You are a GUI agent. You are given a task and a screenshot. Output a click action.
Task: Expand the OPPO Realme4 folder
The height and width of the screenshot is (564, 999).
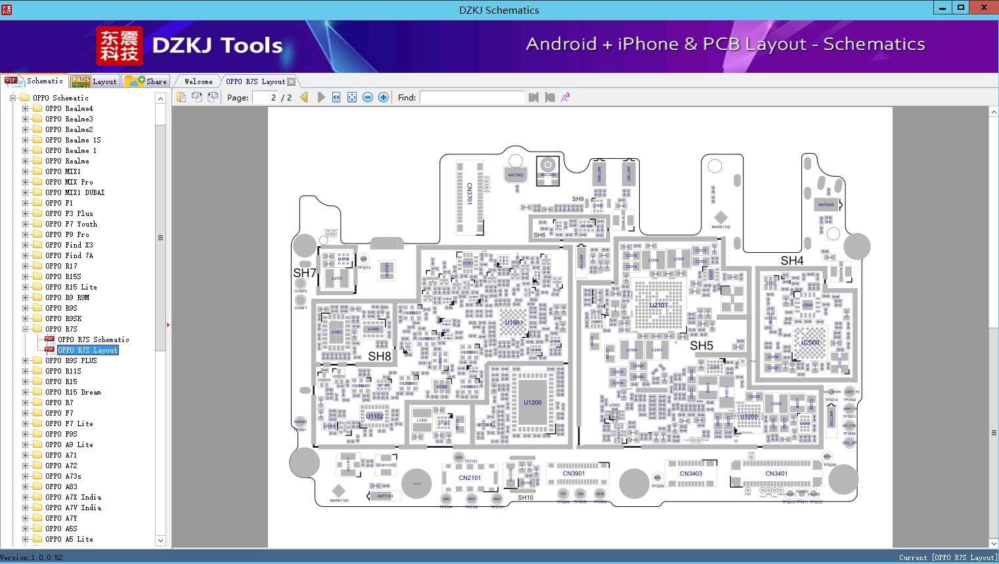pos(26,108)
